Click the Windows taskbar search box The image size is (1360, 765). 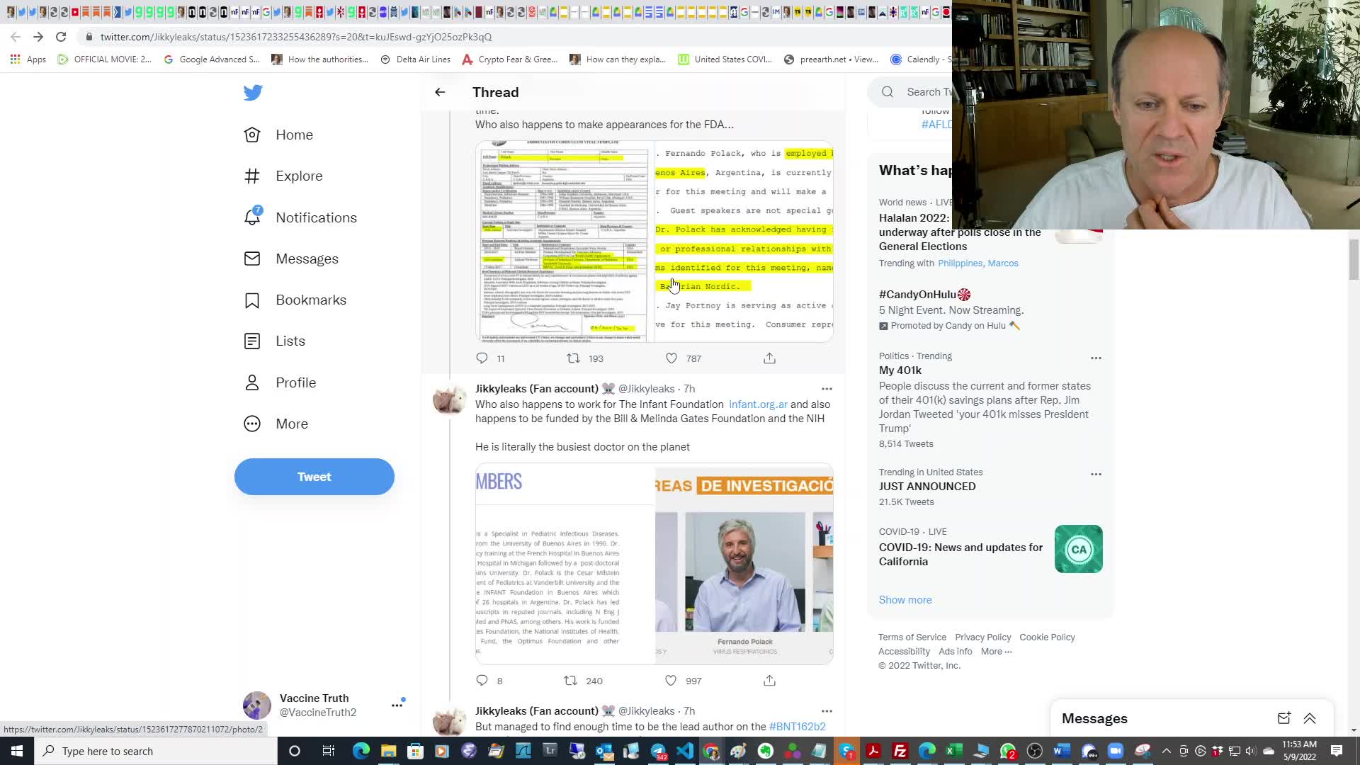[x=156, y=751]
